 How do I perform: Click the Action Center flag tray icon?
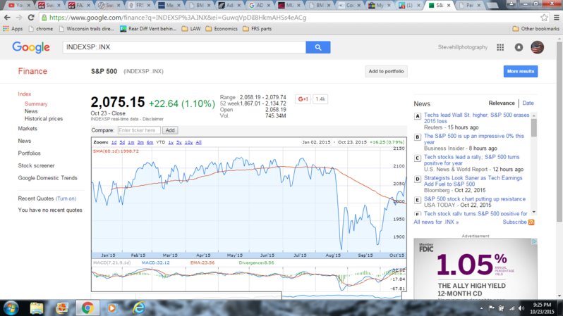(x=492, y=308)
